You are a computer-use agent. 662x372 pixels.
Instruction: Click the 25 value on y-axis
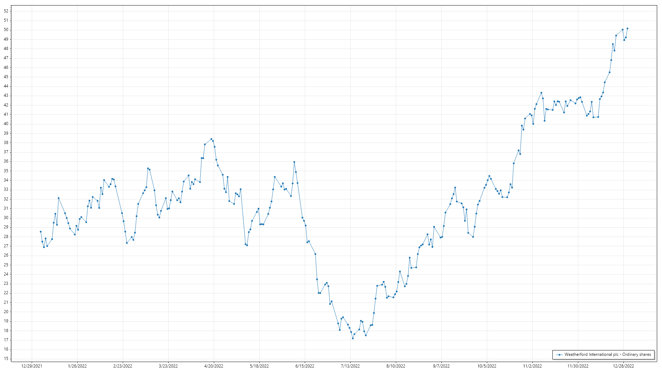[6, 265]
